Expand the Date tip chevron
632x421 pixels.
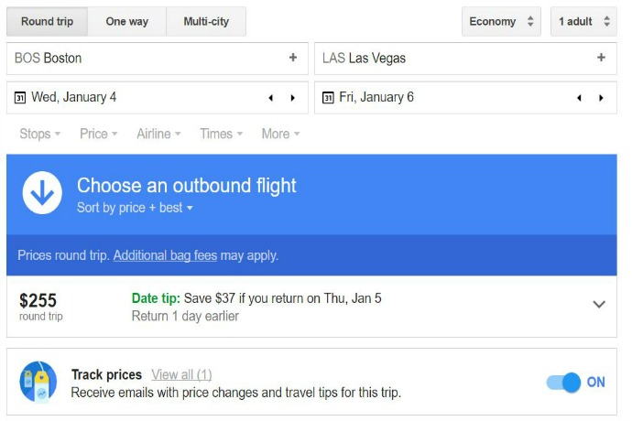[599, 304]
